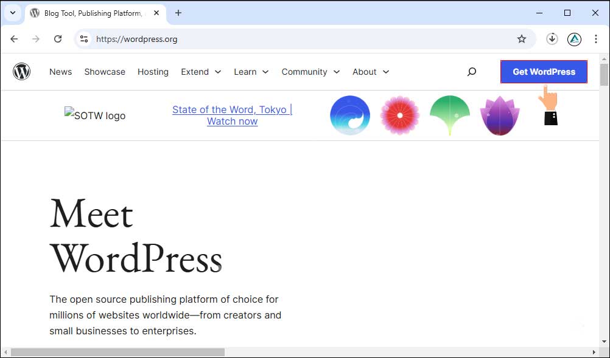Click the blue wave circle artwork

pyautogui.click(x=349, y=115)
